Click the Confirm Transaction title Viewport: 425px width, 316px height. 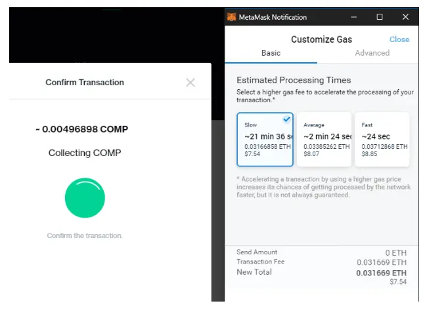pyautogui.click(x=85, y=82)
